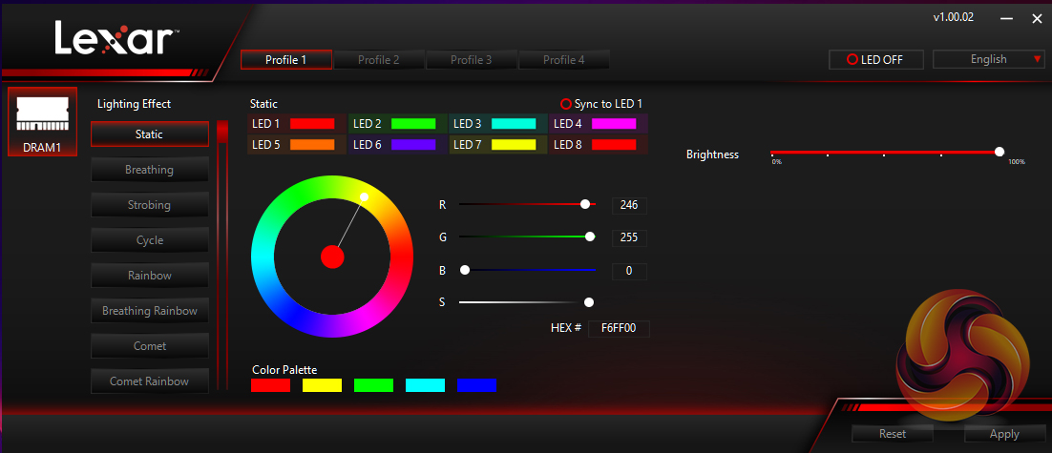Select the Strobing lighting effect
Viewport: 1052px width, 453px height.
coord(150,205)
